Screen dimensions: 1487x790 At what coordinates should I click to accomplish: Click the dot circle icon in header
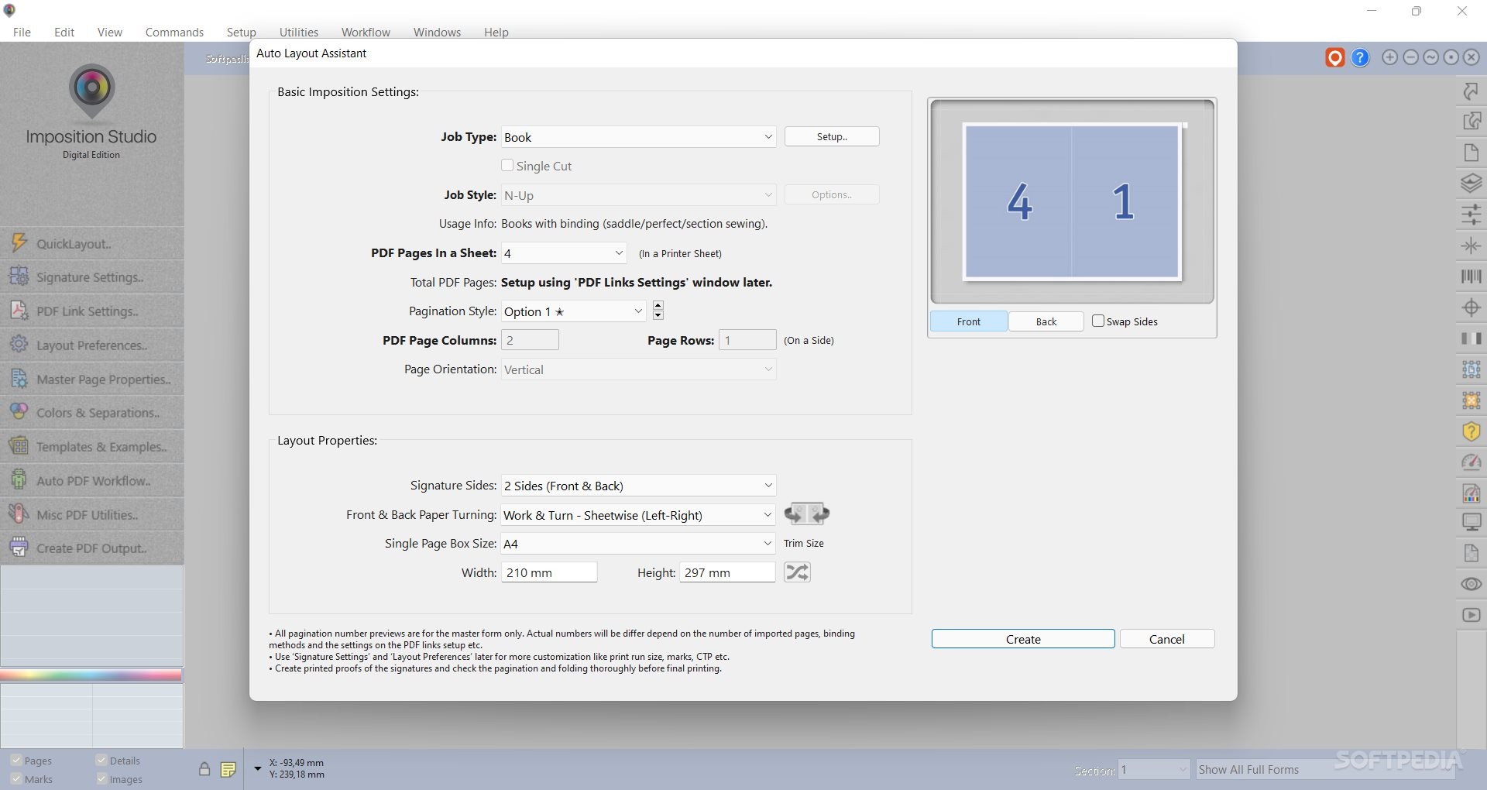1451,57
